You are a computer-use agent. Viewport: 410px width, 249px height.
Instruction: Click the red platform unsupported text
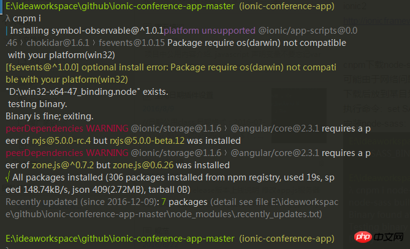(x=209, y=30)
